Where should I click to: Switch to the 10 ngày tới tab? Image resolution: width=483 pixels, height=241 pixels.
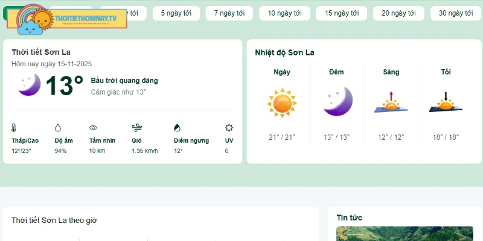coord(284,13)
